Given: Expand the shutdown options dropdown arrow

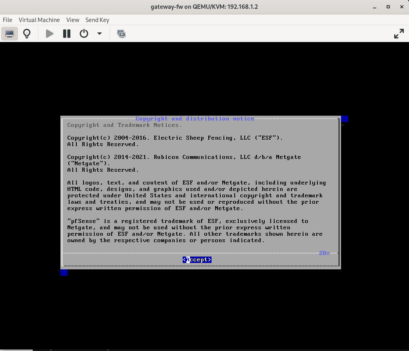Looking at the screenshot, I should point(100,34).
